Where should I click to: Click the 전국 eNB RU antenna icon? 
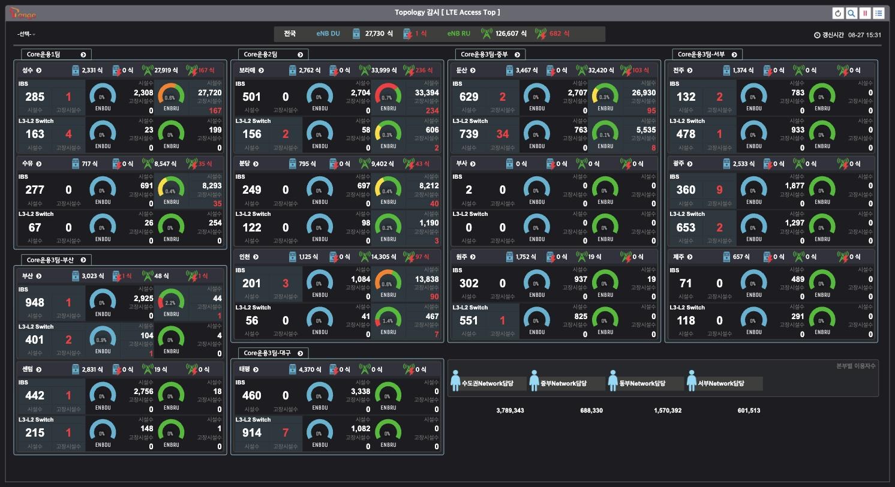[486, 34]
